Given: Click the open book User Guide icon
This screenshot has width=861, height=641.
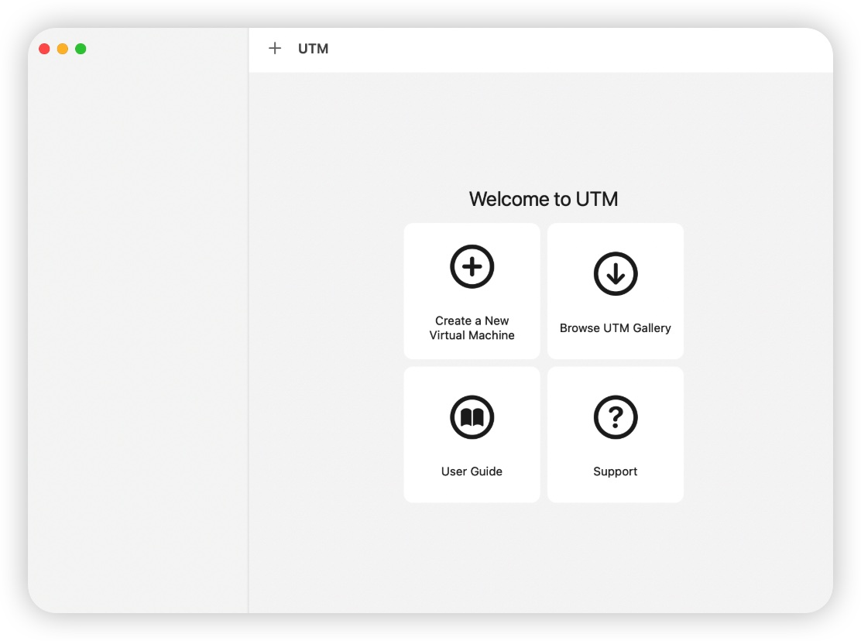Looking at the screenshot, I should pos(472,417).
